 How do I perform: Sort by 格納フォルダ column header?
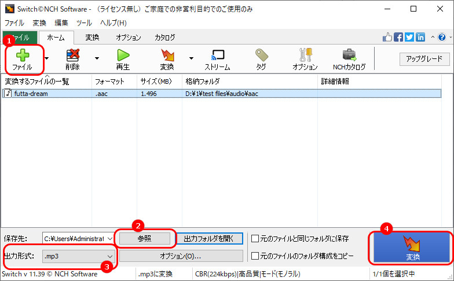(250, 82)
